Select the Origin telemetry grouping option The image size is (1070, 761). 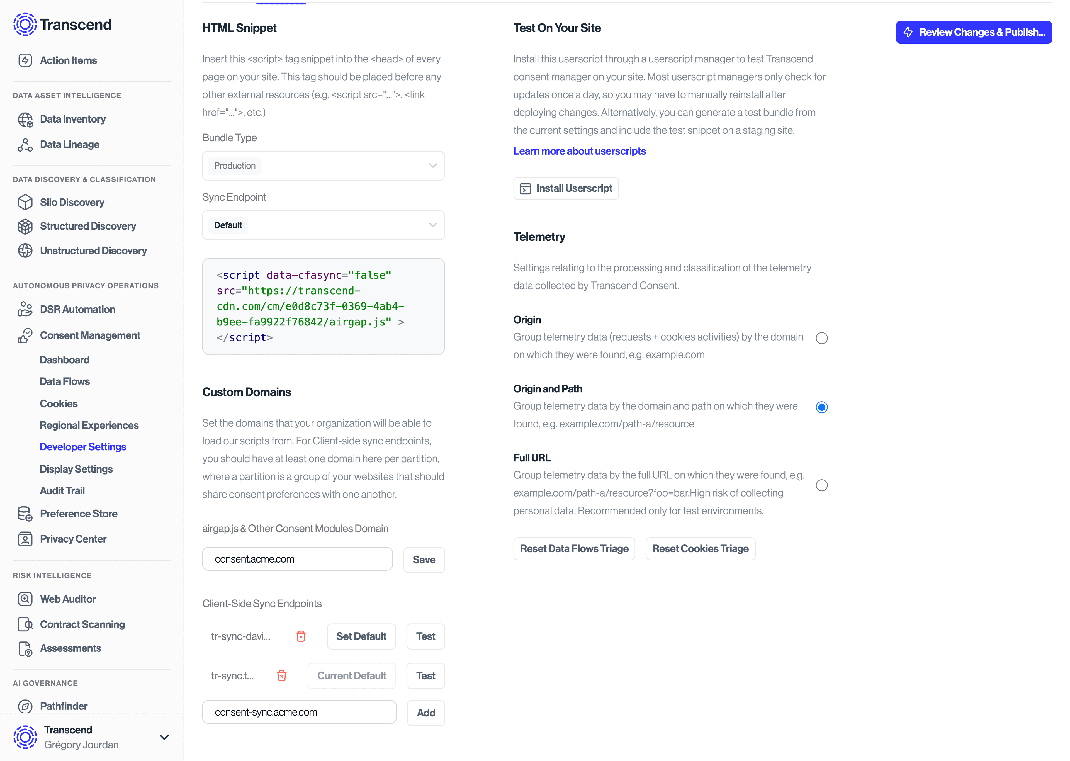[822, 338]
